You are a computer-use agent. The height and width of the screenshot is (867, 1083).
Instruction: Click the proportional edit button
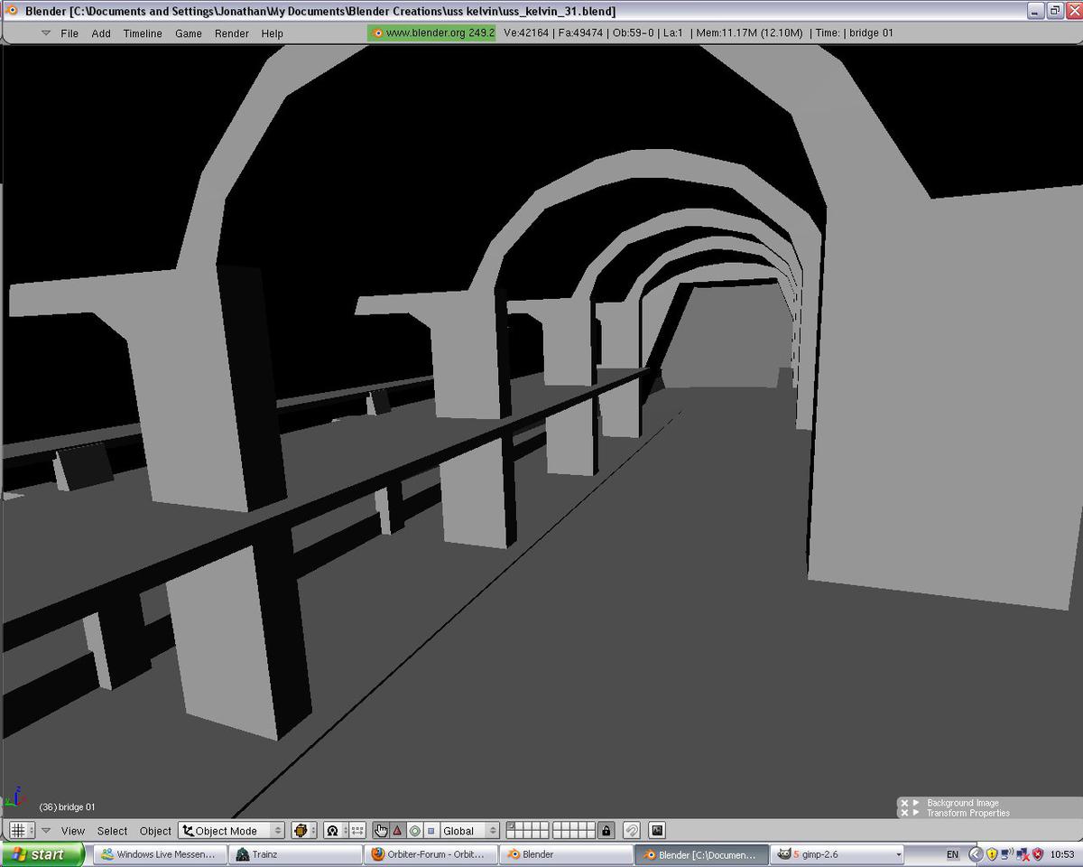coord(633,831)
